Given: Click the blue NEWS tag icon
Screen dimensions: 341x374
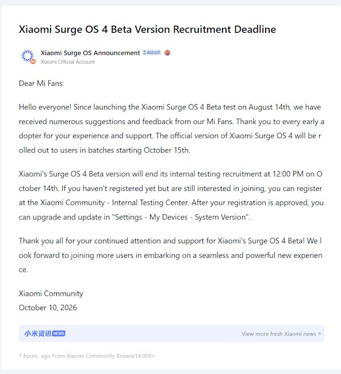Looking at the screenshot, I should point(59,334).
